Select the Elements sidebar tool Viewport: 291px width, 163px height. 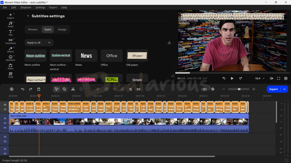click(x=11, y=58)
